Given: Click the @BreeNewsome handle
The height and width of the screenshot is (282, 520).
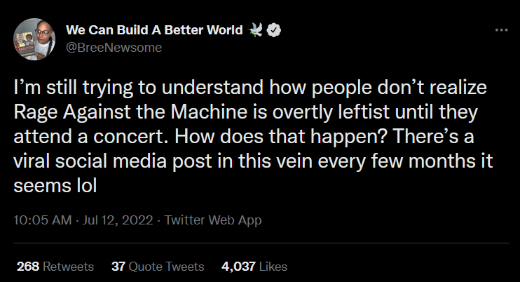Looking at the screenshot, I should pos(114,47).
